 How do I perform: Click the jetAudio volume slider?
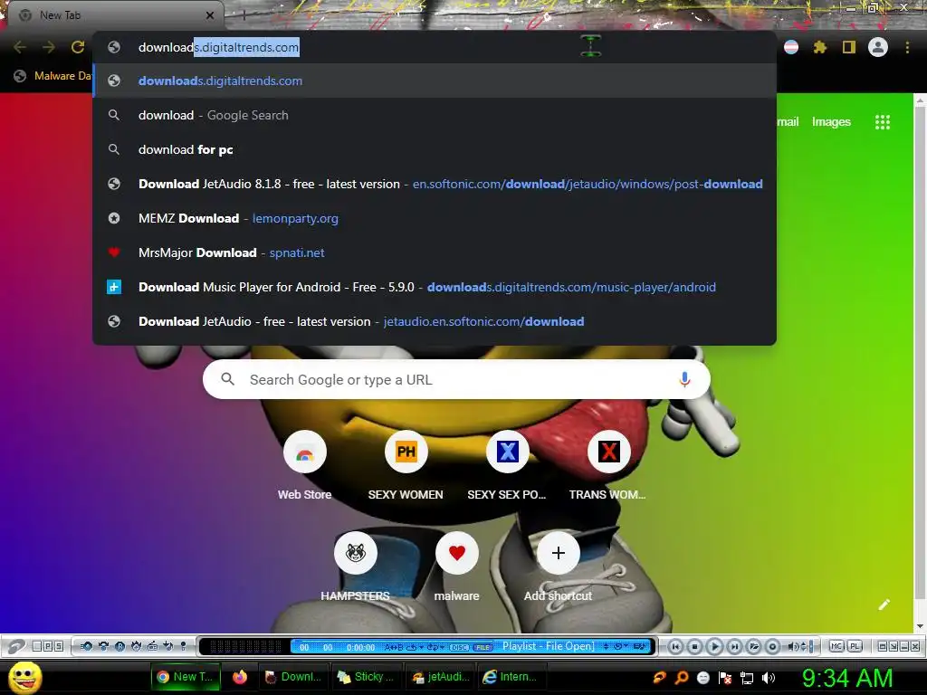point(811,646)
